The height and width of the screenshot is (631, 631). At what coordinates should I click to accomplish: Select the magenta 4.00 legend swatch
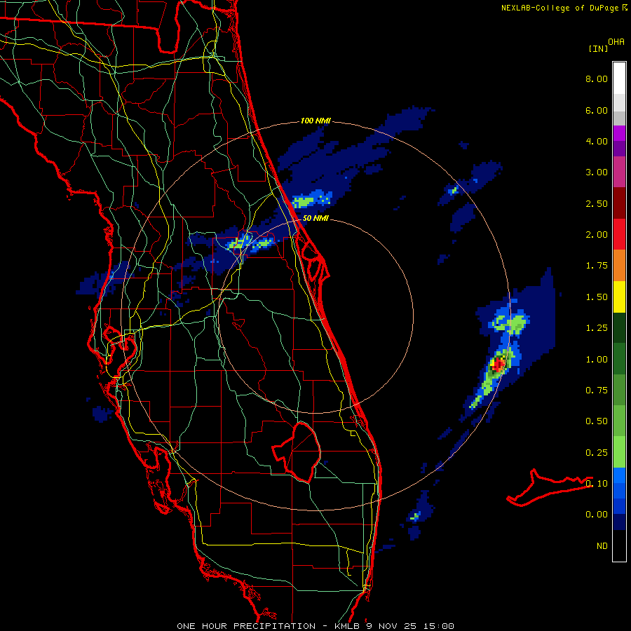(x=619, y=133)
